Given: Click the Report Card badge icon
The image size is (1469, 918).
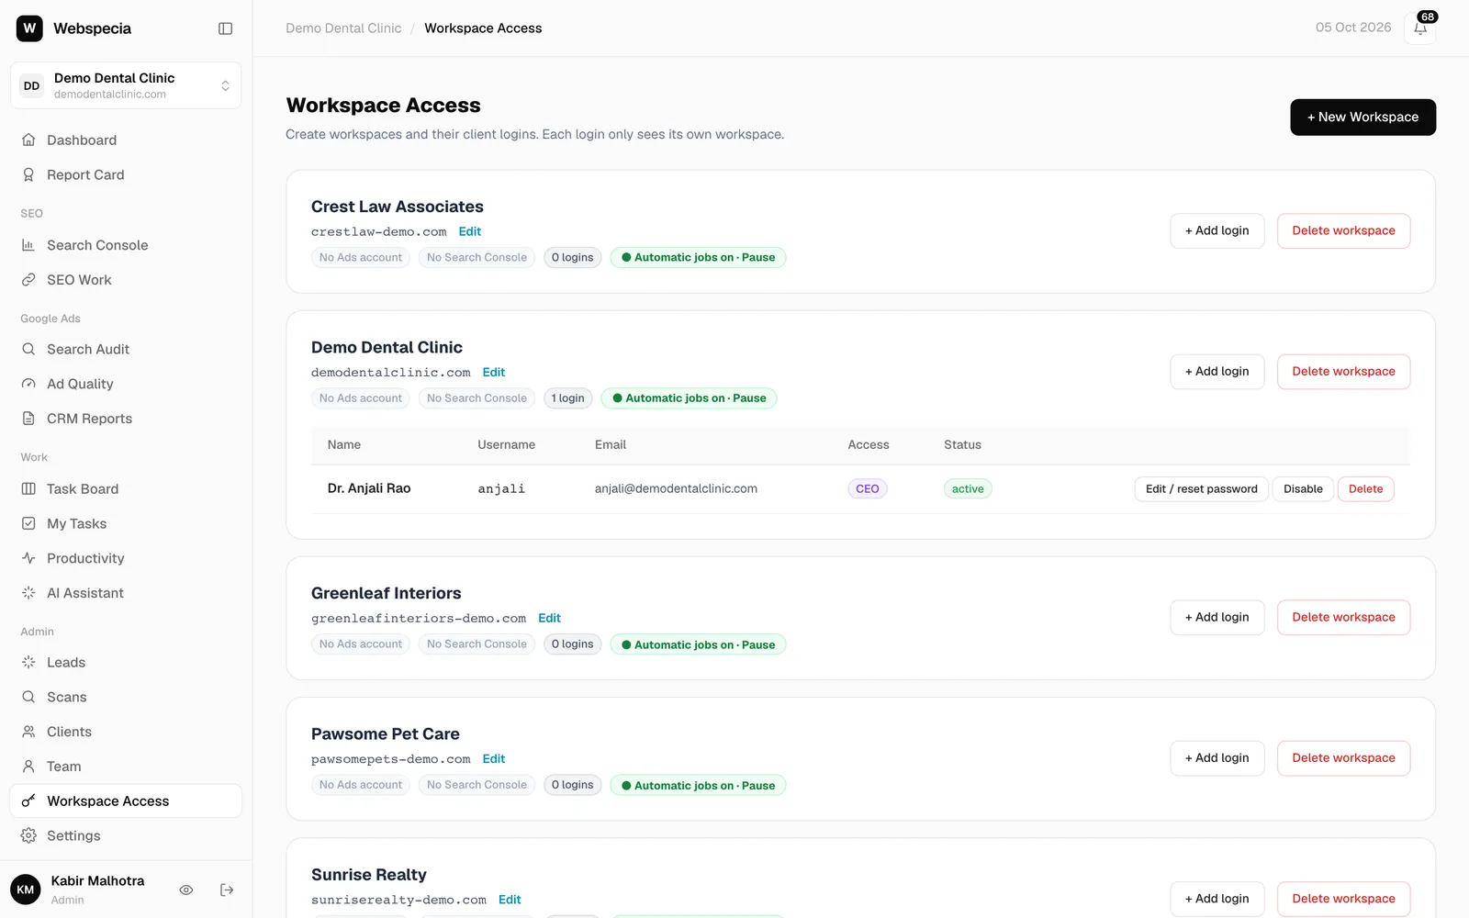Looking at the screenshot, I should [28, 175].
